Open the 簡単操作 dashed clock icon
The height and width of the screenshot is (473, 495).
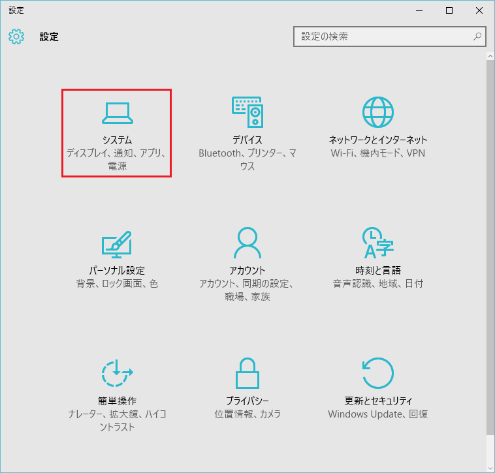(x=117, y=374)
